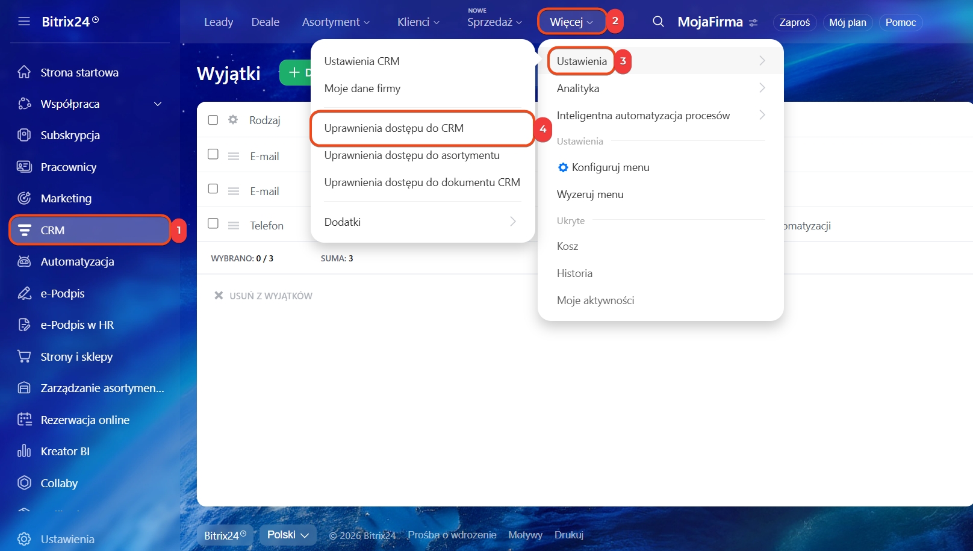
Task: Click the Strona startowa home icon
Action: click(24, 72)
